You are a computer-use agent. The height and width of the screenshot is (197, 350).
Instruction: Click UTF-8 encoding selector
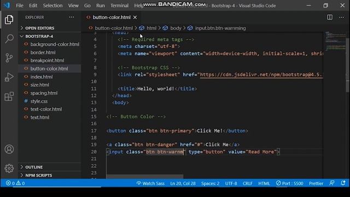point(231,183)
